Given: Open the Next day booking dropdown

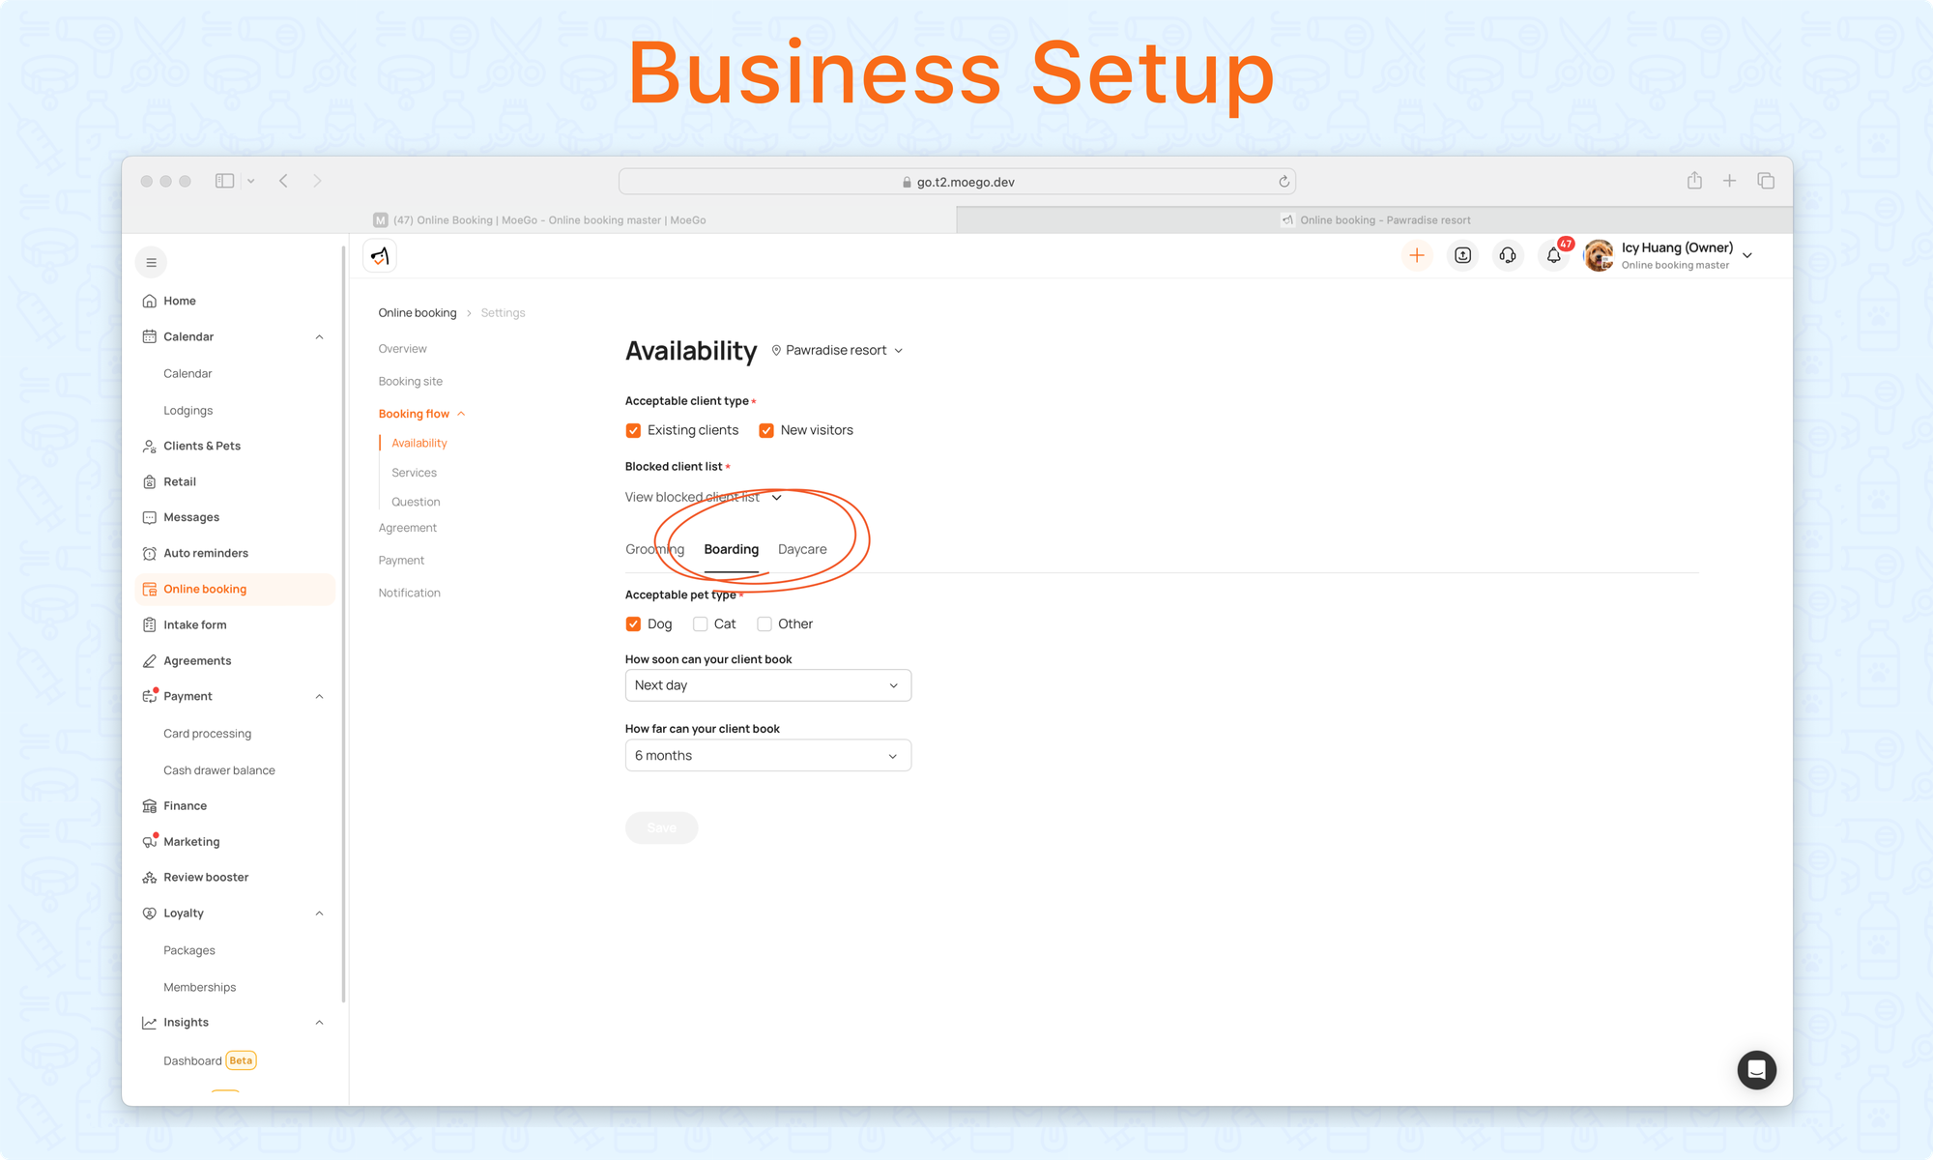Looking at the screenshot, I should [767, 685].
